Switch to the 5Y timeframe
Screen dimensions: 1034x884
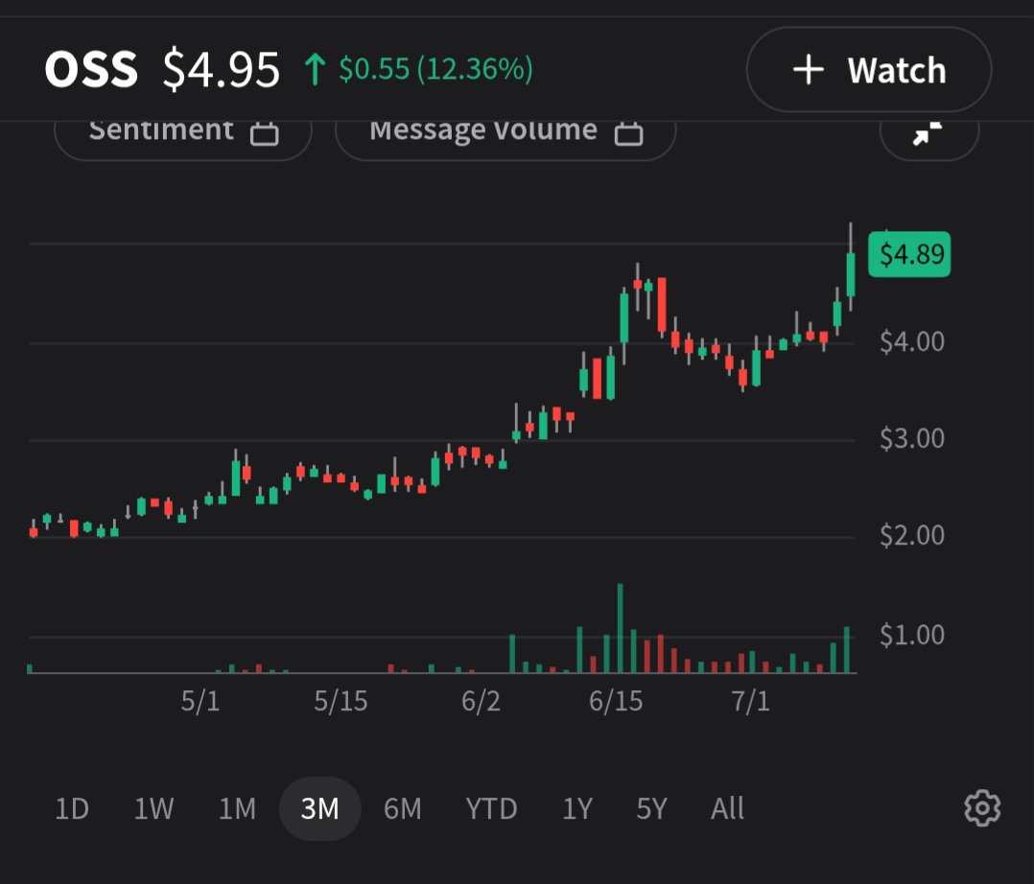point(651,808)
